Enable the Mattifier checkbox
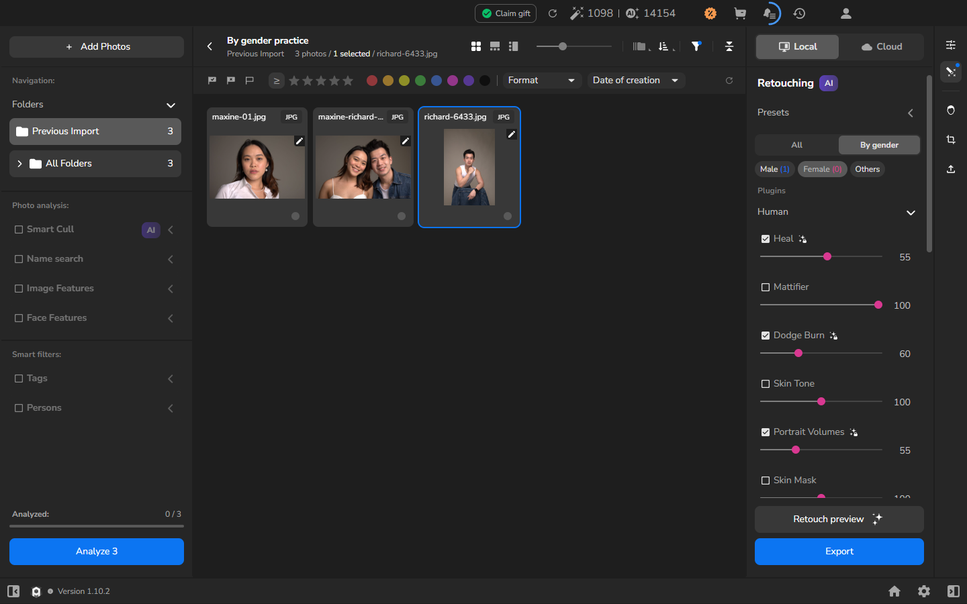This screenshot has height=604, width=967. point(766,287)
